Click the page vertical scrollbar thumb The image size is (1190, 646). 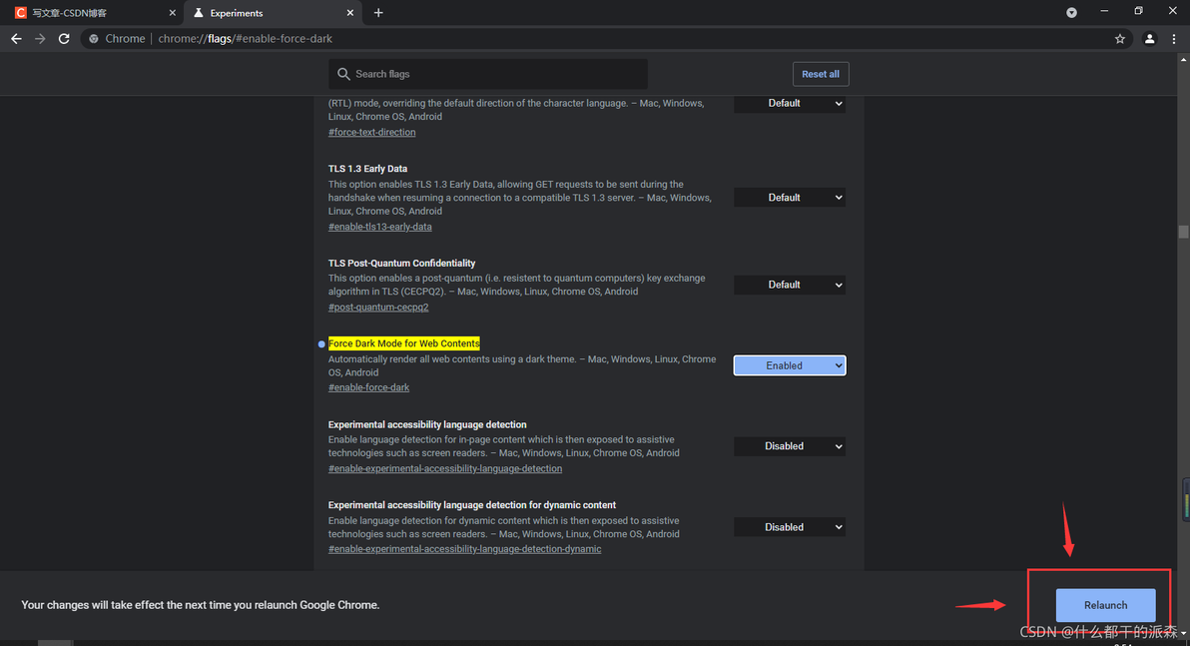1183,232
